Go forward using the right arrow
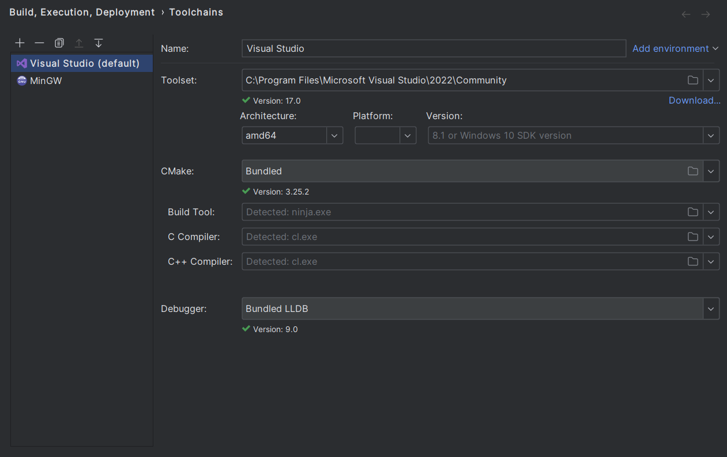This screenshot has height=457, width=727. [706, 14]
